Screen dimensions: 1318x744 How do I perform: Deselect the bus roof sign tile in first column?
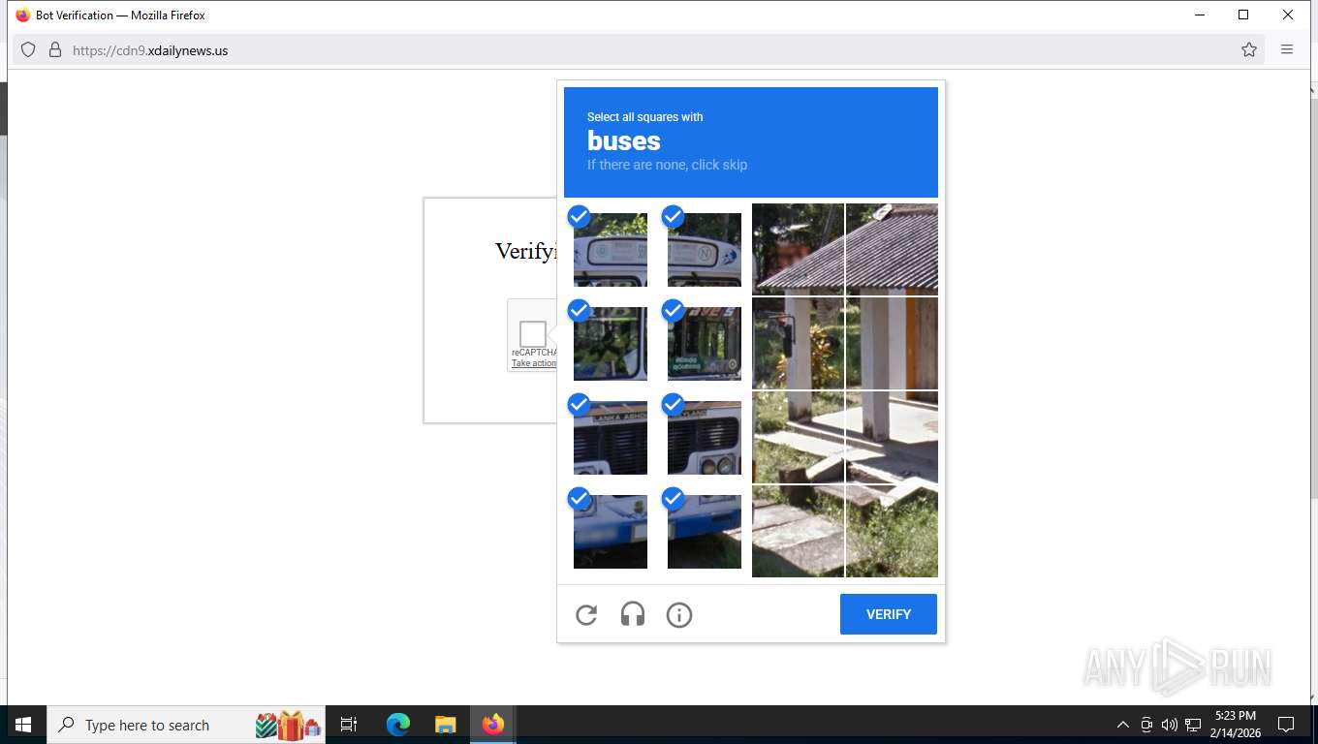(611, 250)
